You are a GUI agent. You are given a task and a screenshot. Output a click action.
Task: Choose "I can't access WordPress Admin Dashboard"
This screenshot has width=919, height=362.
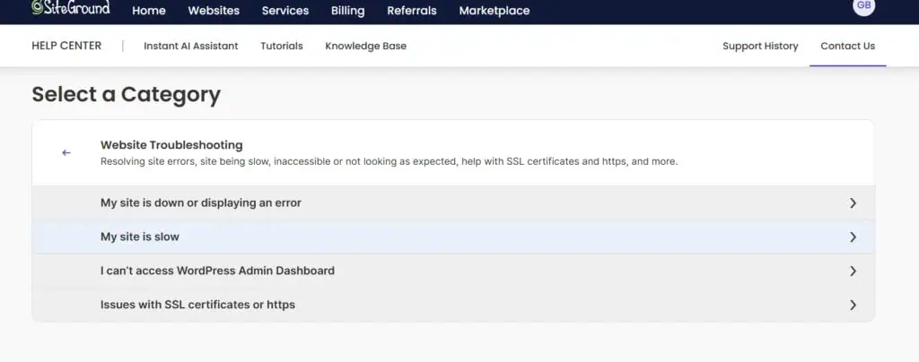(x=217, y=271)
